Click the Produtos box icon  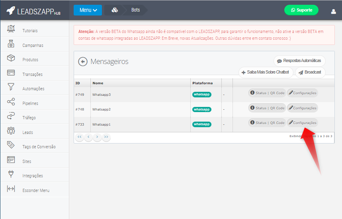click(x=11, y=59)
